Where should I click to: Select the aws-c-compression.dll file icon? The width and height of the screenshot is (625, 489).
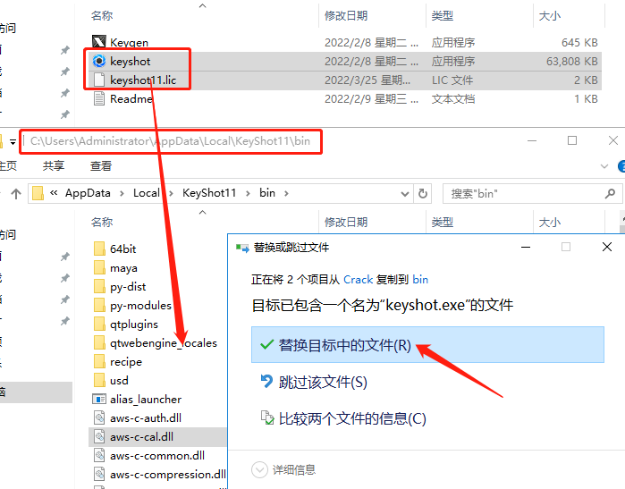99,474
